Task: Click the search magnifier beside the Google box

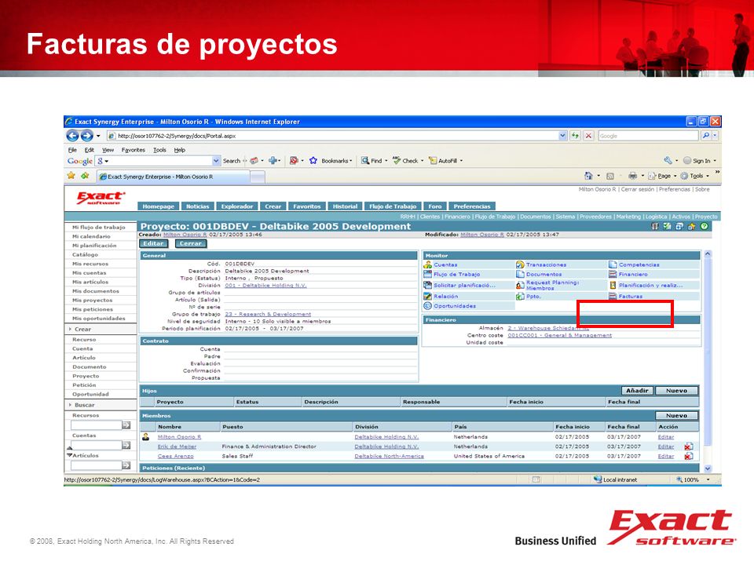Action: click(705, 136)
